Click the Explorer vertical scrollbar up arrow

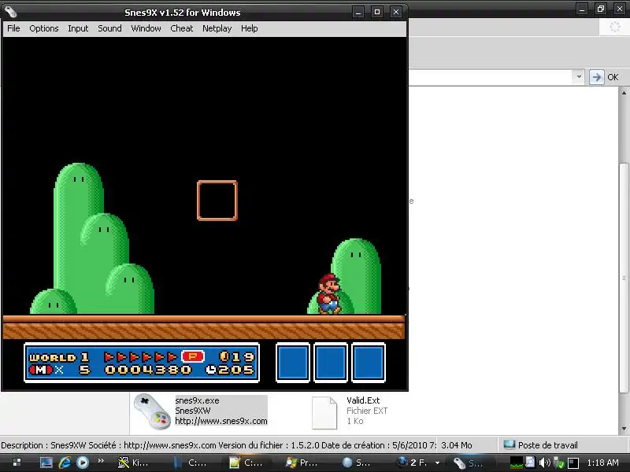[624, 93]
